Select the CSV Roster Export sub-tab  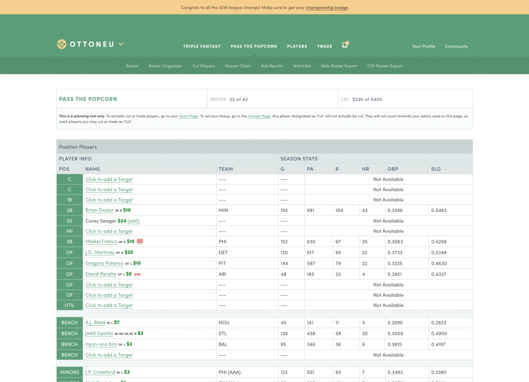tap(385, 66)
